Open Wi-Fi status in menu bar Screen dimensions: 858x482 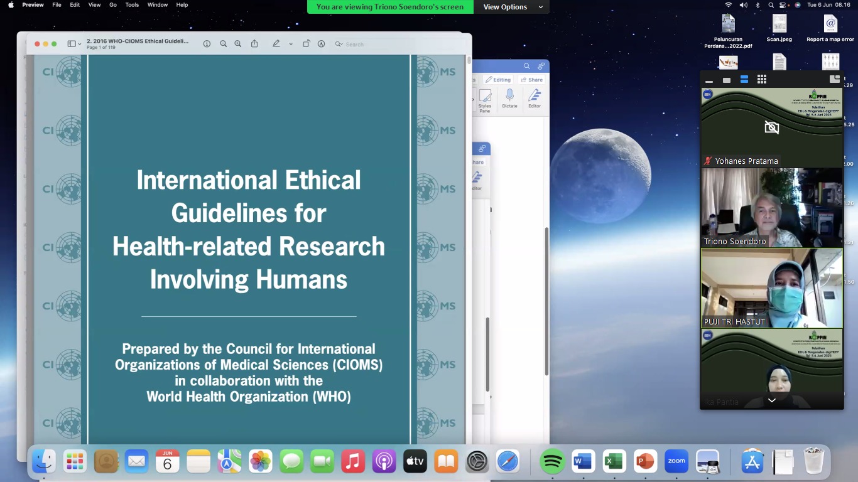[729, 5]
